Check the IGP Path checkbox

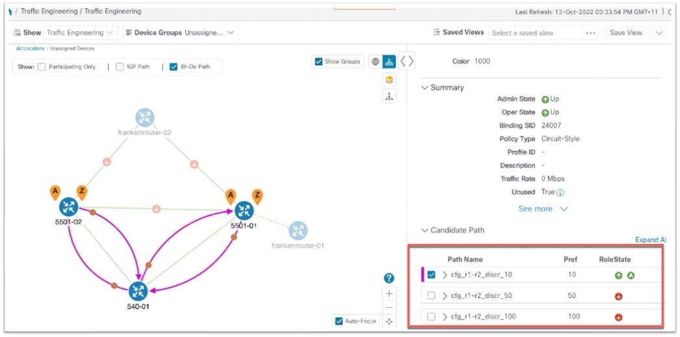(119, 67)
